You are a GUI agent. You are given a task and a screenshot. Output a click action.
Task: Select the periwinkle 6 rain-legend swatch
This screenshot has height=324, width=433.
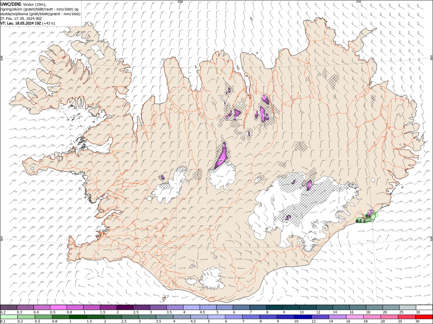[234, 317]
